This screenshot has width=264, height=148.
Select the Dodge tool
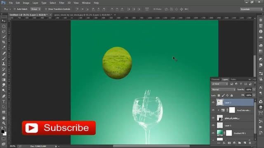pyautogui.click(x=4, y=90)
